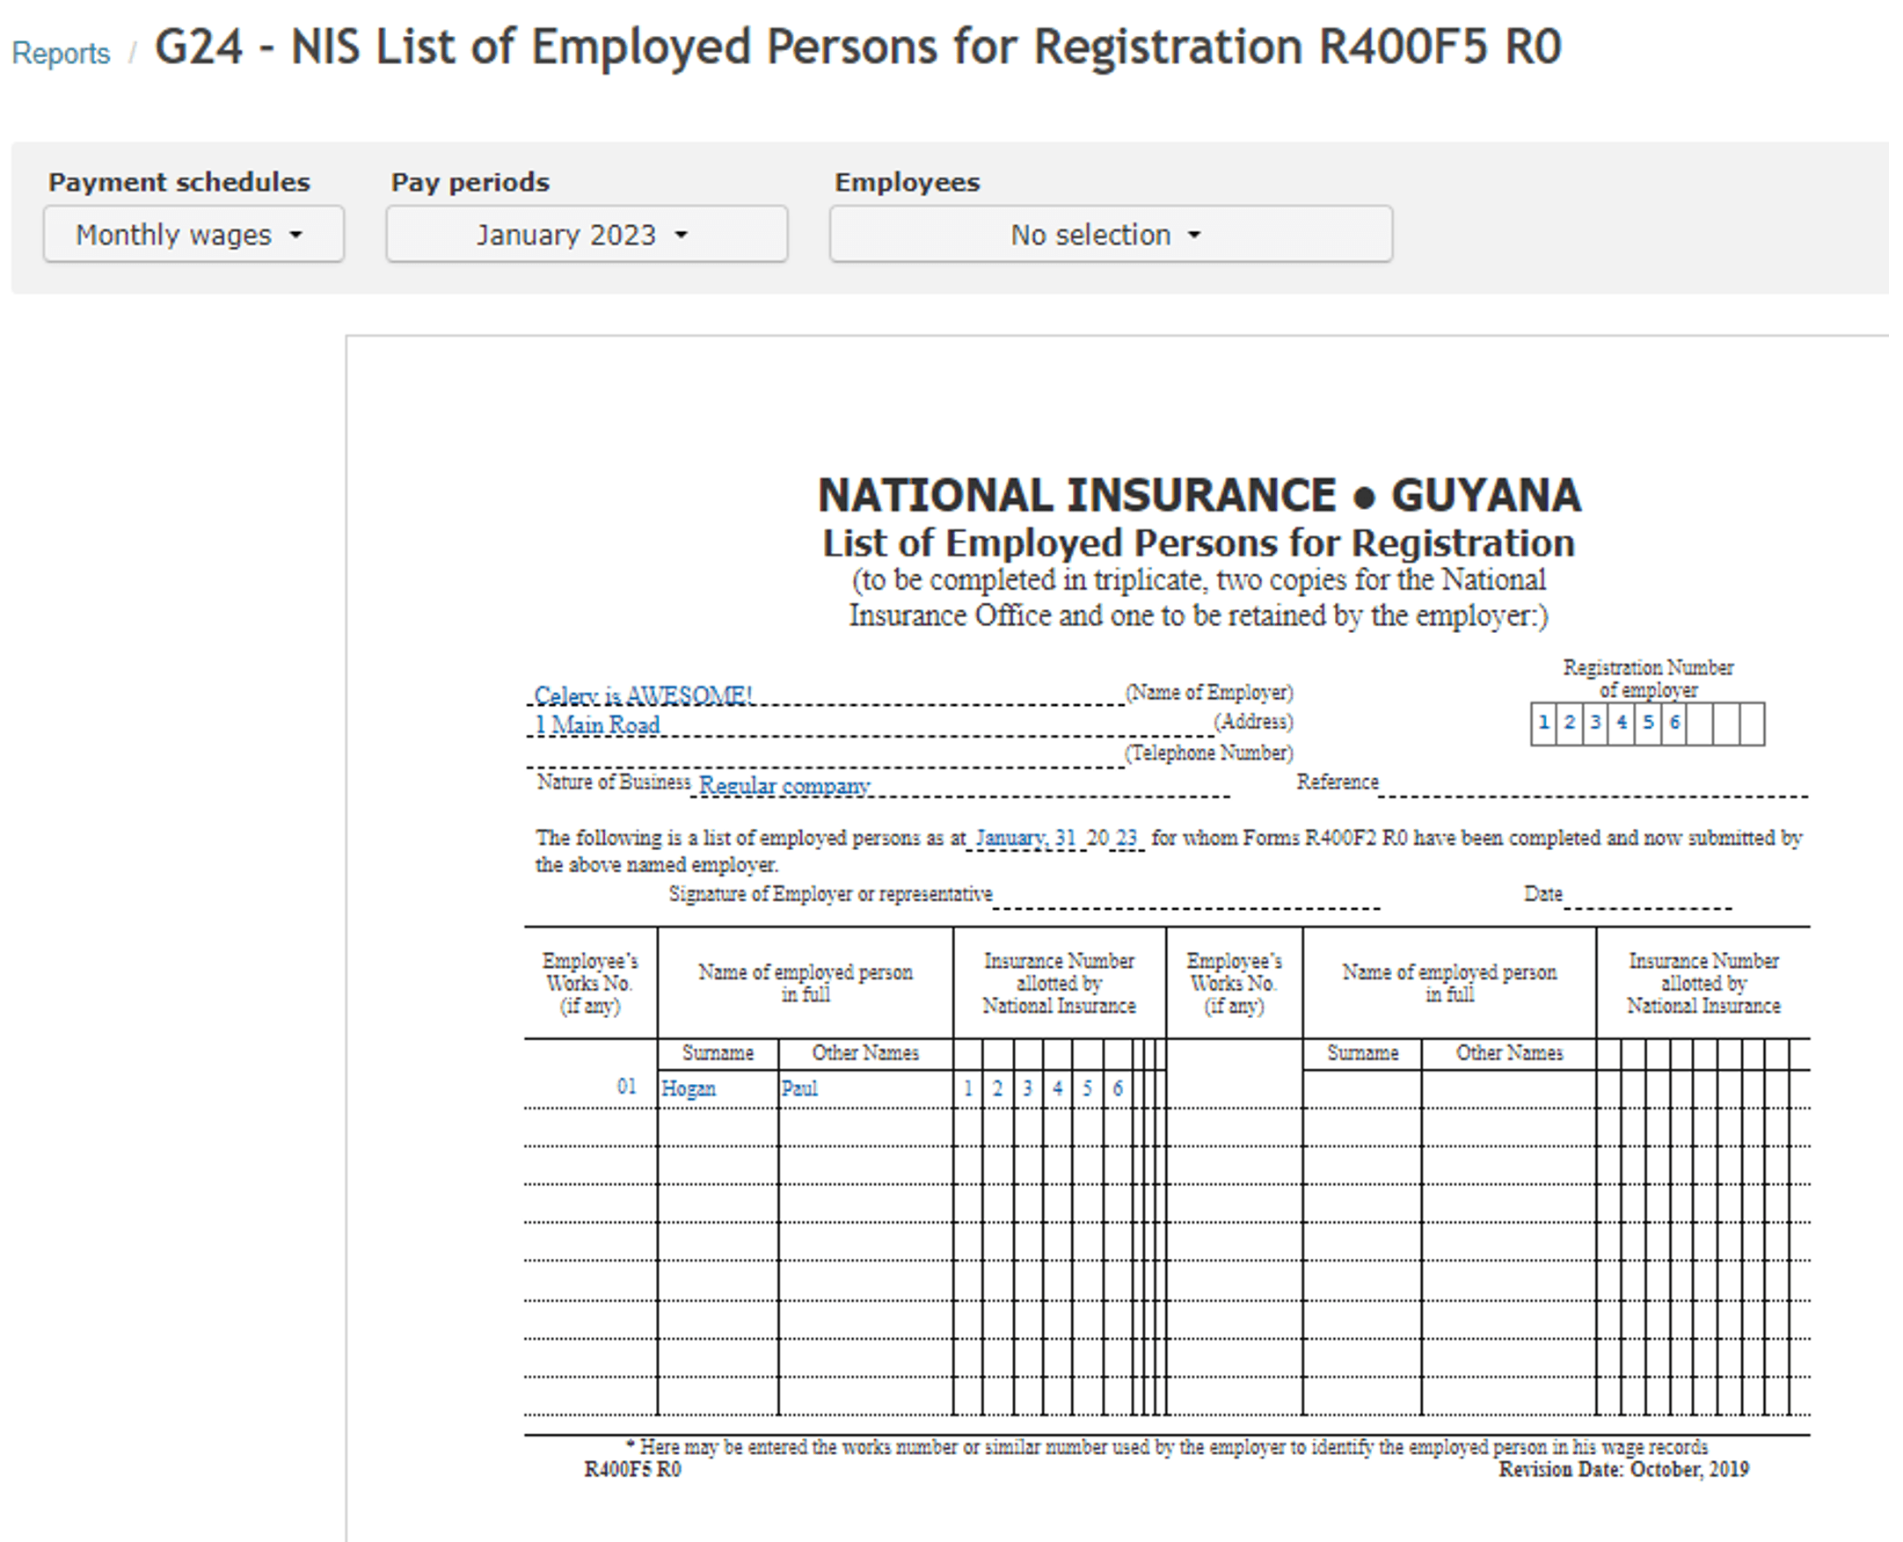Click the page title G24 NIS List
This screenshot has width=1903, height=1542.
[857, 47]
